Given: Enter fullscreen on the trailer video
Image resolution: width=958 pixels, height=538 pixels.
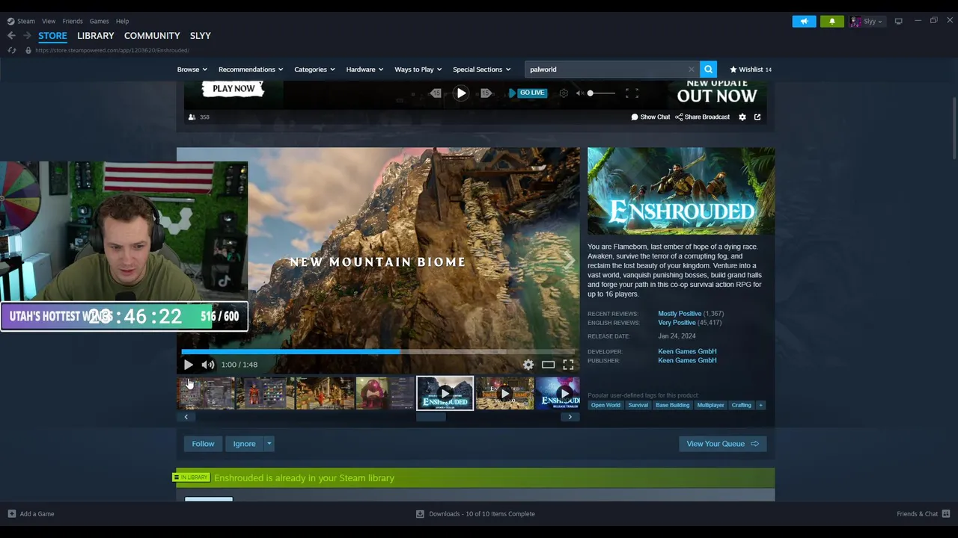Looking at the screenshot, I should tap(568, 365).
